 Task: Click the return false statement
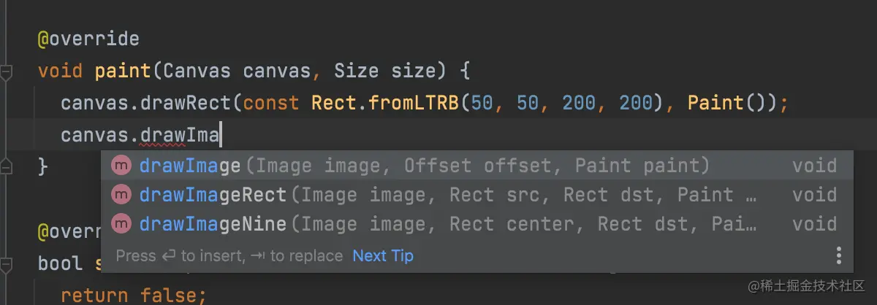pyautogui.click(x=134, y=295)
